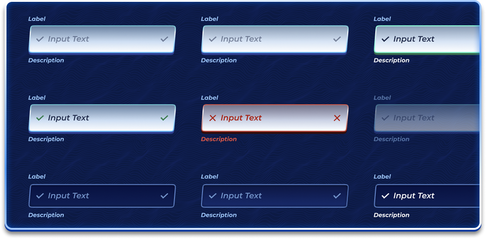Click the Label above the red error field
The width and height of the screenshot is (486, 239).
coord(209,98)
